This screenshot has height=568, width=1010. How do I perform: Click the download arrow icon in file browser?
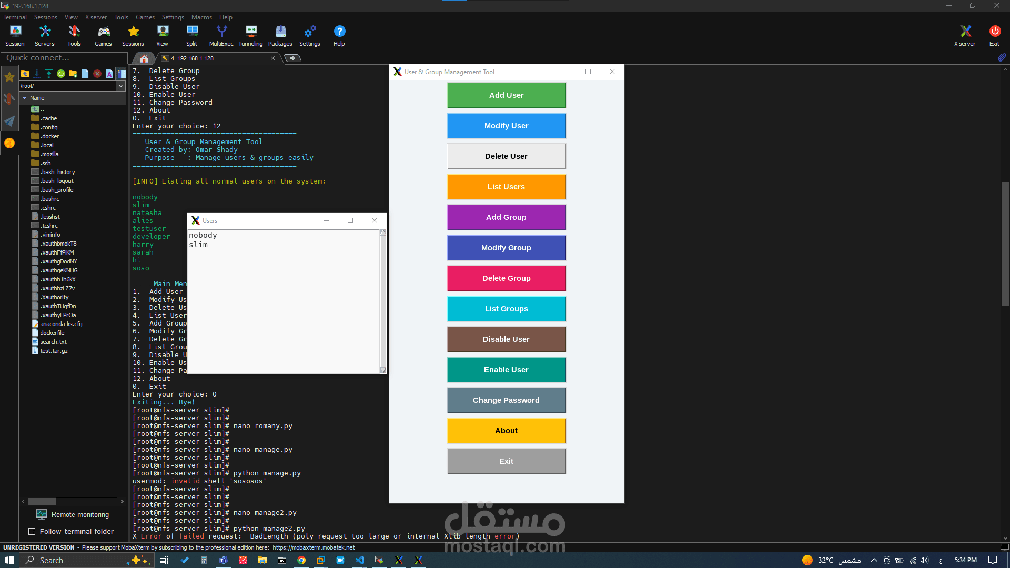coord(37,74)
